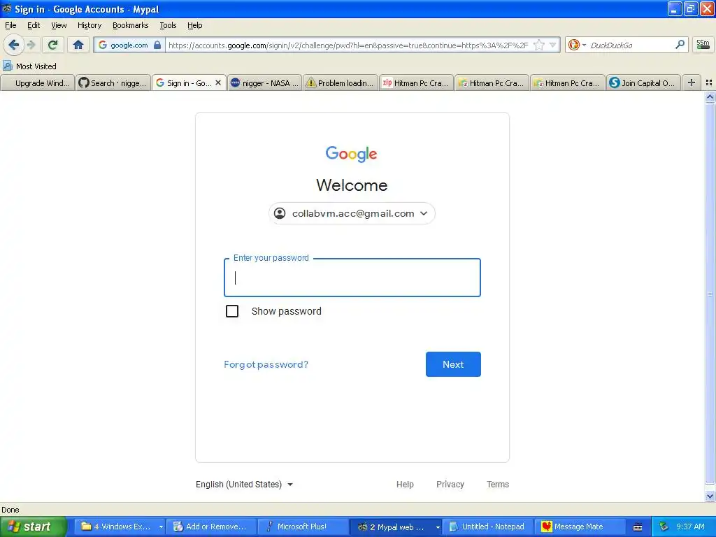Open the Windows Start menu
Viewport: 716px width, 537px height.
33,527
